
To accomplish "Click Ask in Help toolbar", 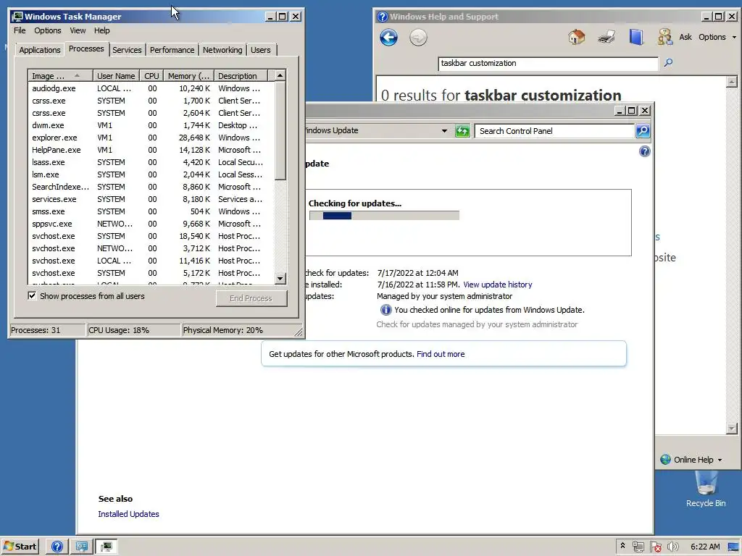I will [685, 37].
